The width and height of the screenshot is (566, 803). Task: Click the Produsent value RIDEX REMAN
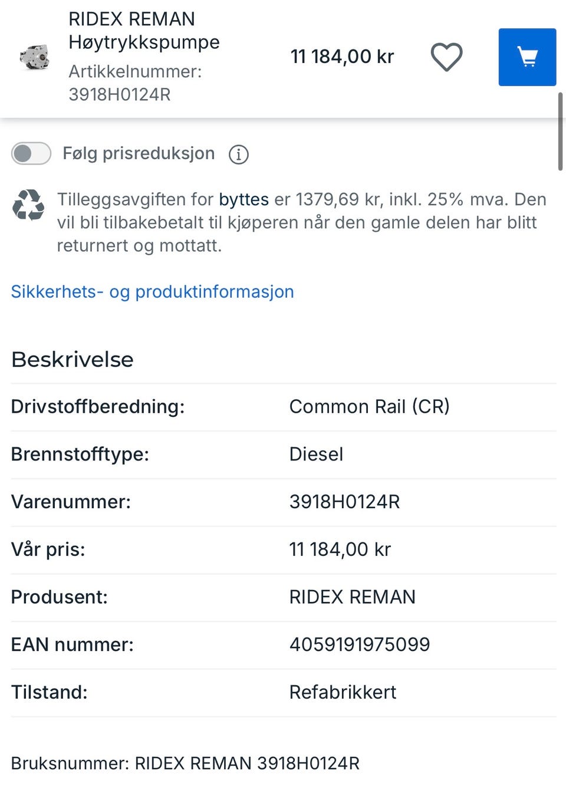[x=352, y=597]
